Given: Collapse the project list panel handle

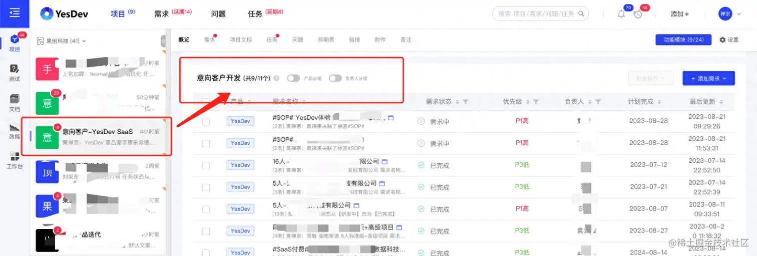Looking at the screenshot, I should [x=163, y=41].
